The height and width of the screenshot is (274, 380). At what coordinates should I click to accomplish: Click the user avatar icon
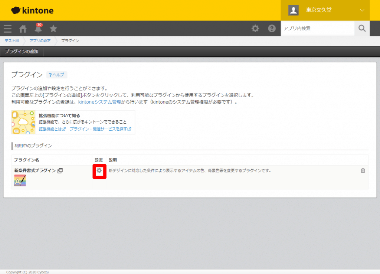(x=294, y=10)
